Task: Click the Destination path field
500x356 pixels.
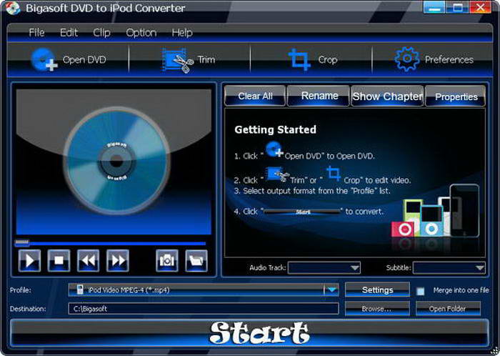Action: click(x=204, y=309)
